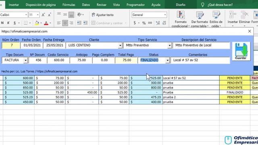Expand the Cliente combo box arrow
The image size is (258, 145).
(x=120, y=46)
